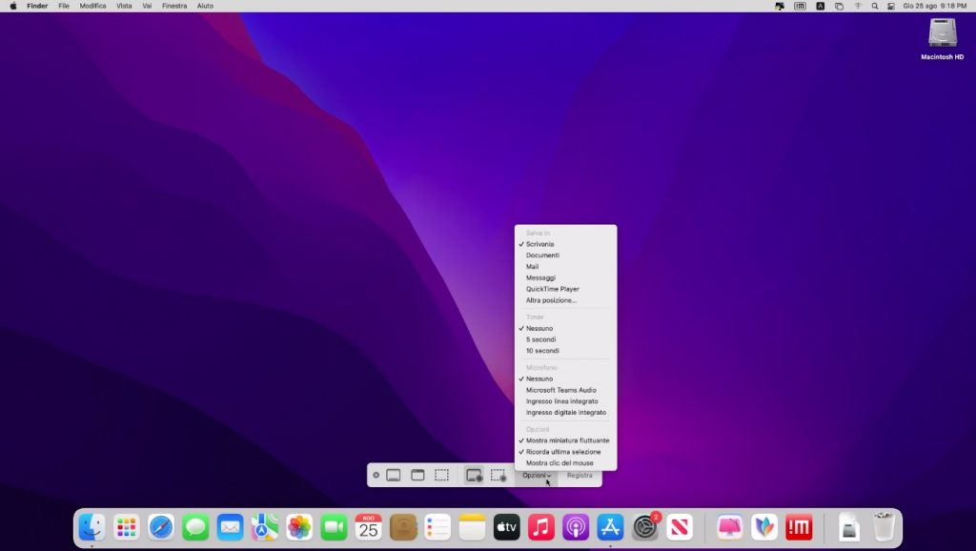Viewport: 976px width, 551px height.
Task: Collapse the Opzioni dropdown
Action: pos(537,475)
